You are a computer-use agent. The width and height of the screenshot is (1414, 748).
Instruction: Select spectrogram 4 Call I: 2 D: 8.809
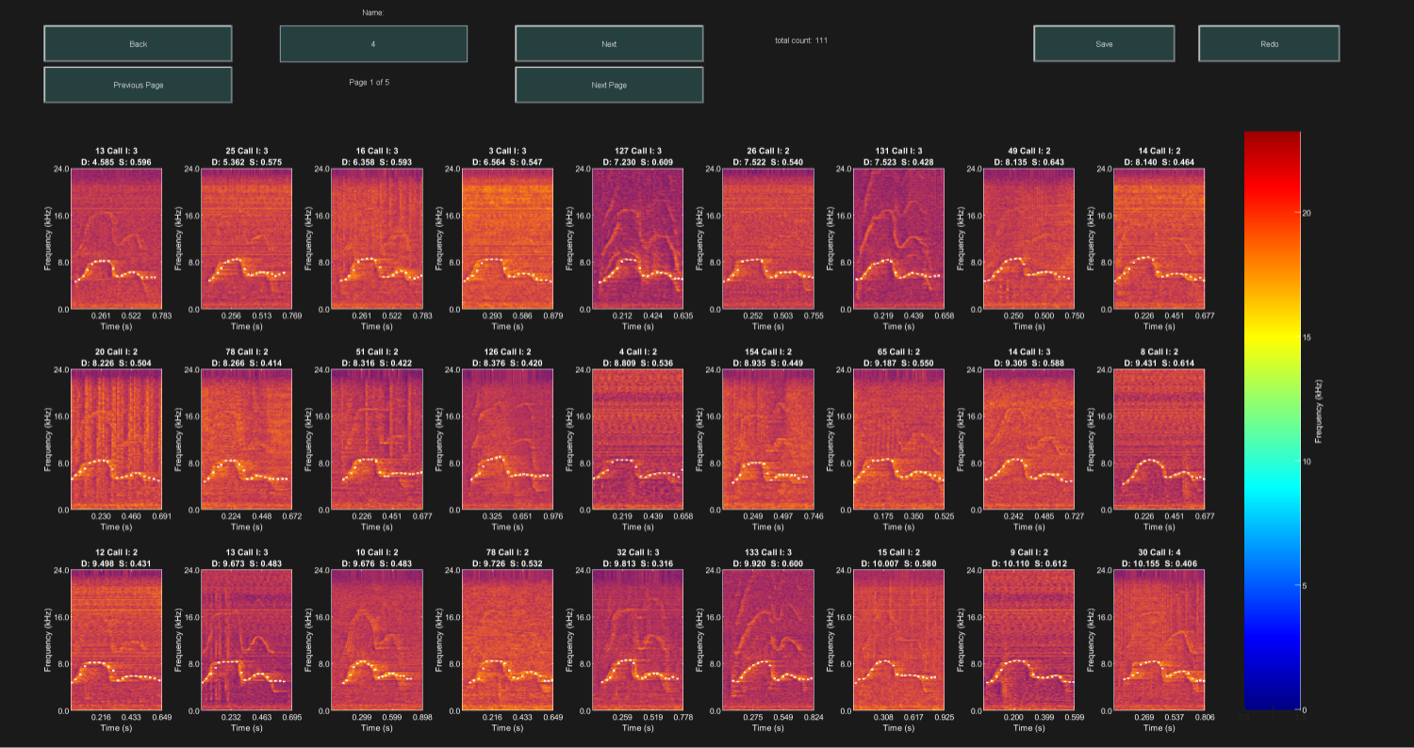pos(637,439)
